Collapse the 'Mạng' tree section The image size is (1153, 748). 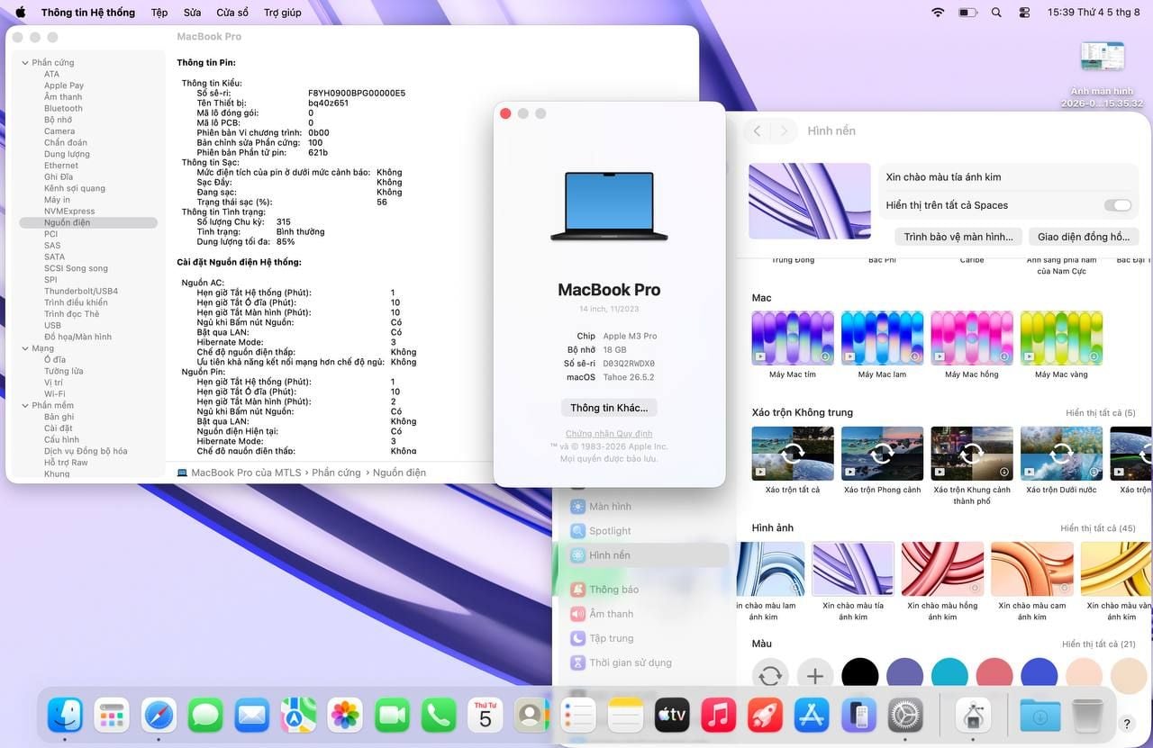[25, 348]
